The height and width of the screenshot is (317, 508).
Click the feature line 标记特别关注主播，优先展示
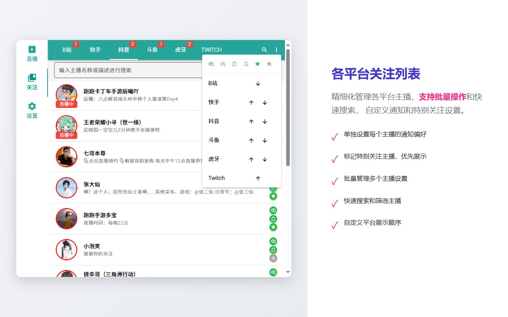point(385,156)
